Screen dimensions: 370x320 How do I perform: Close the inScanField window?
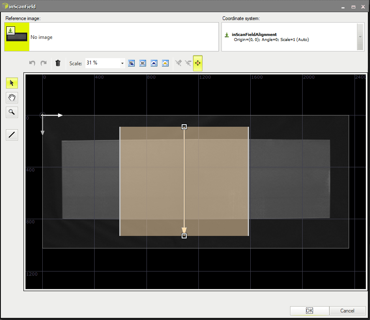(x=363, y=7)
